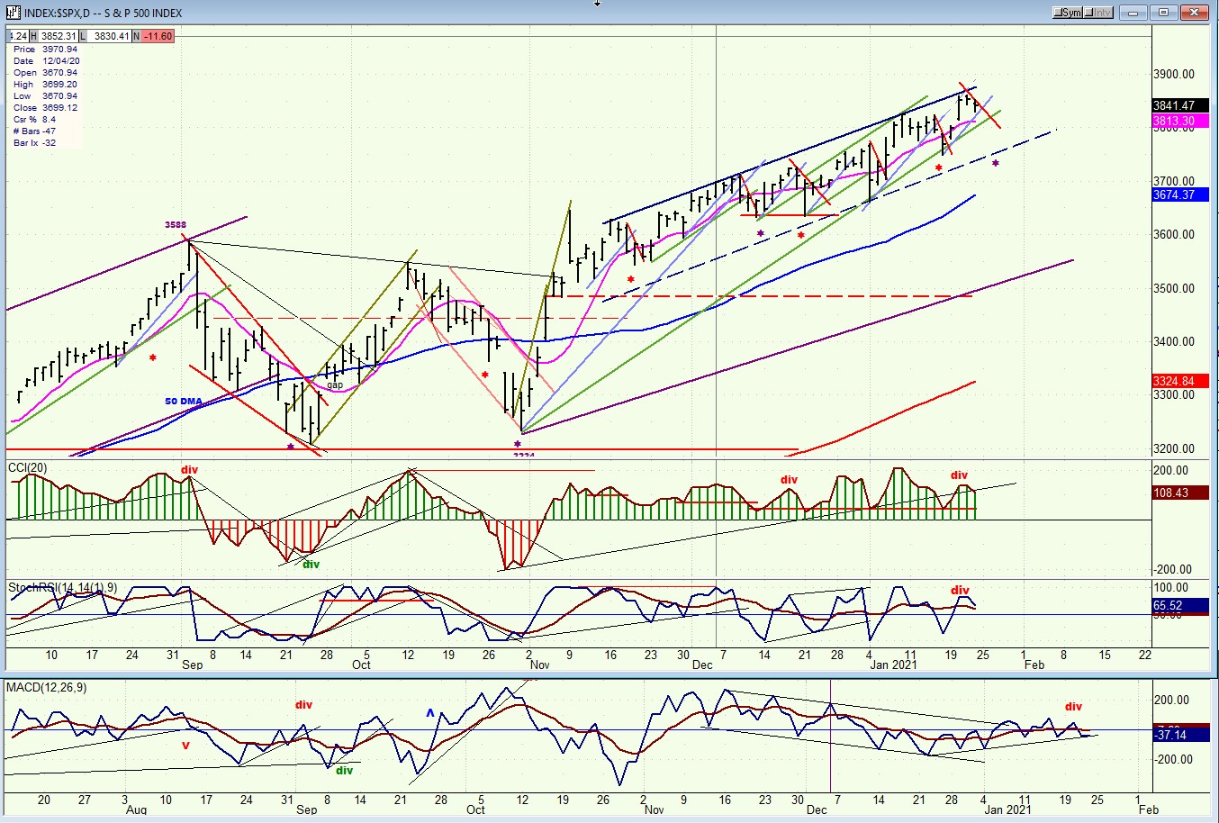
Task: Click the High 3699.20 row in data box
Action: [x=45, y=85]
